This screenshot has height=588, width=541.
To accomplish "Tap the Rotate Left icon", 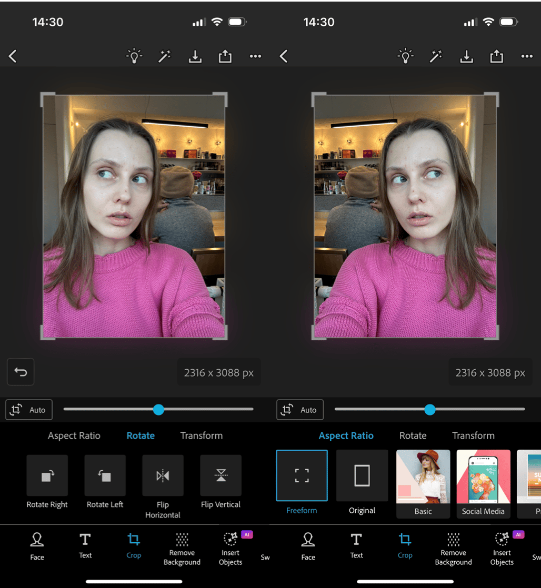I will (105, 476).
